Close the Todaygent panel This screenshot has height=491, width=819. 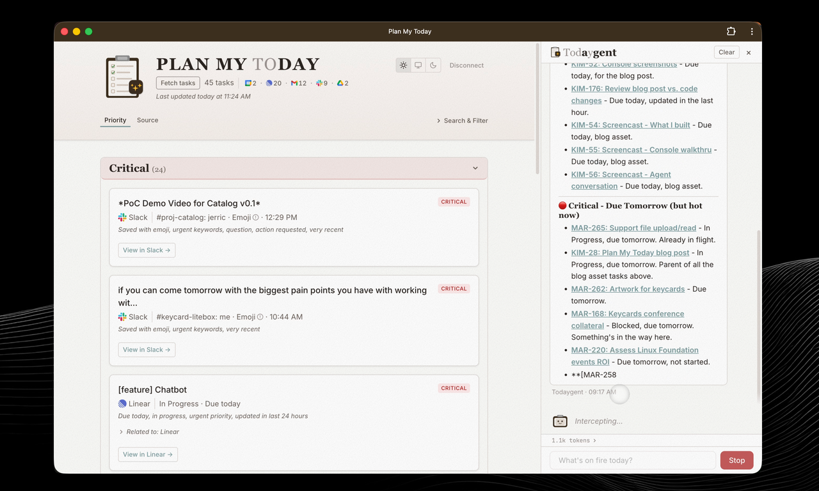(x=749, y=52)
